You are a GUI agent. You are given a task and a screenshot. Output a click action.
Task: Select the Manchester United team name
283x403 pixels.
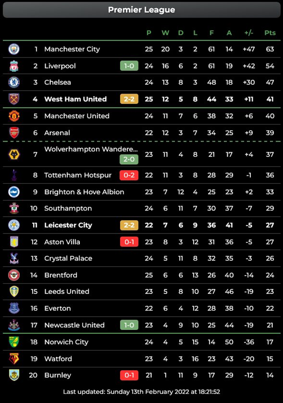pos(78,116)
